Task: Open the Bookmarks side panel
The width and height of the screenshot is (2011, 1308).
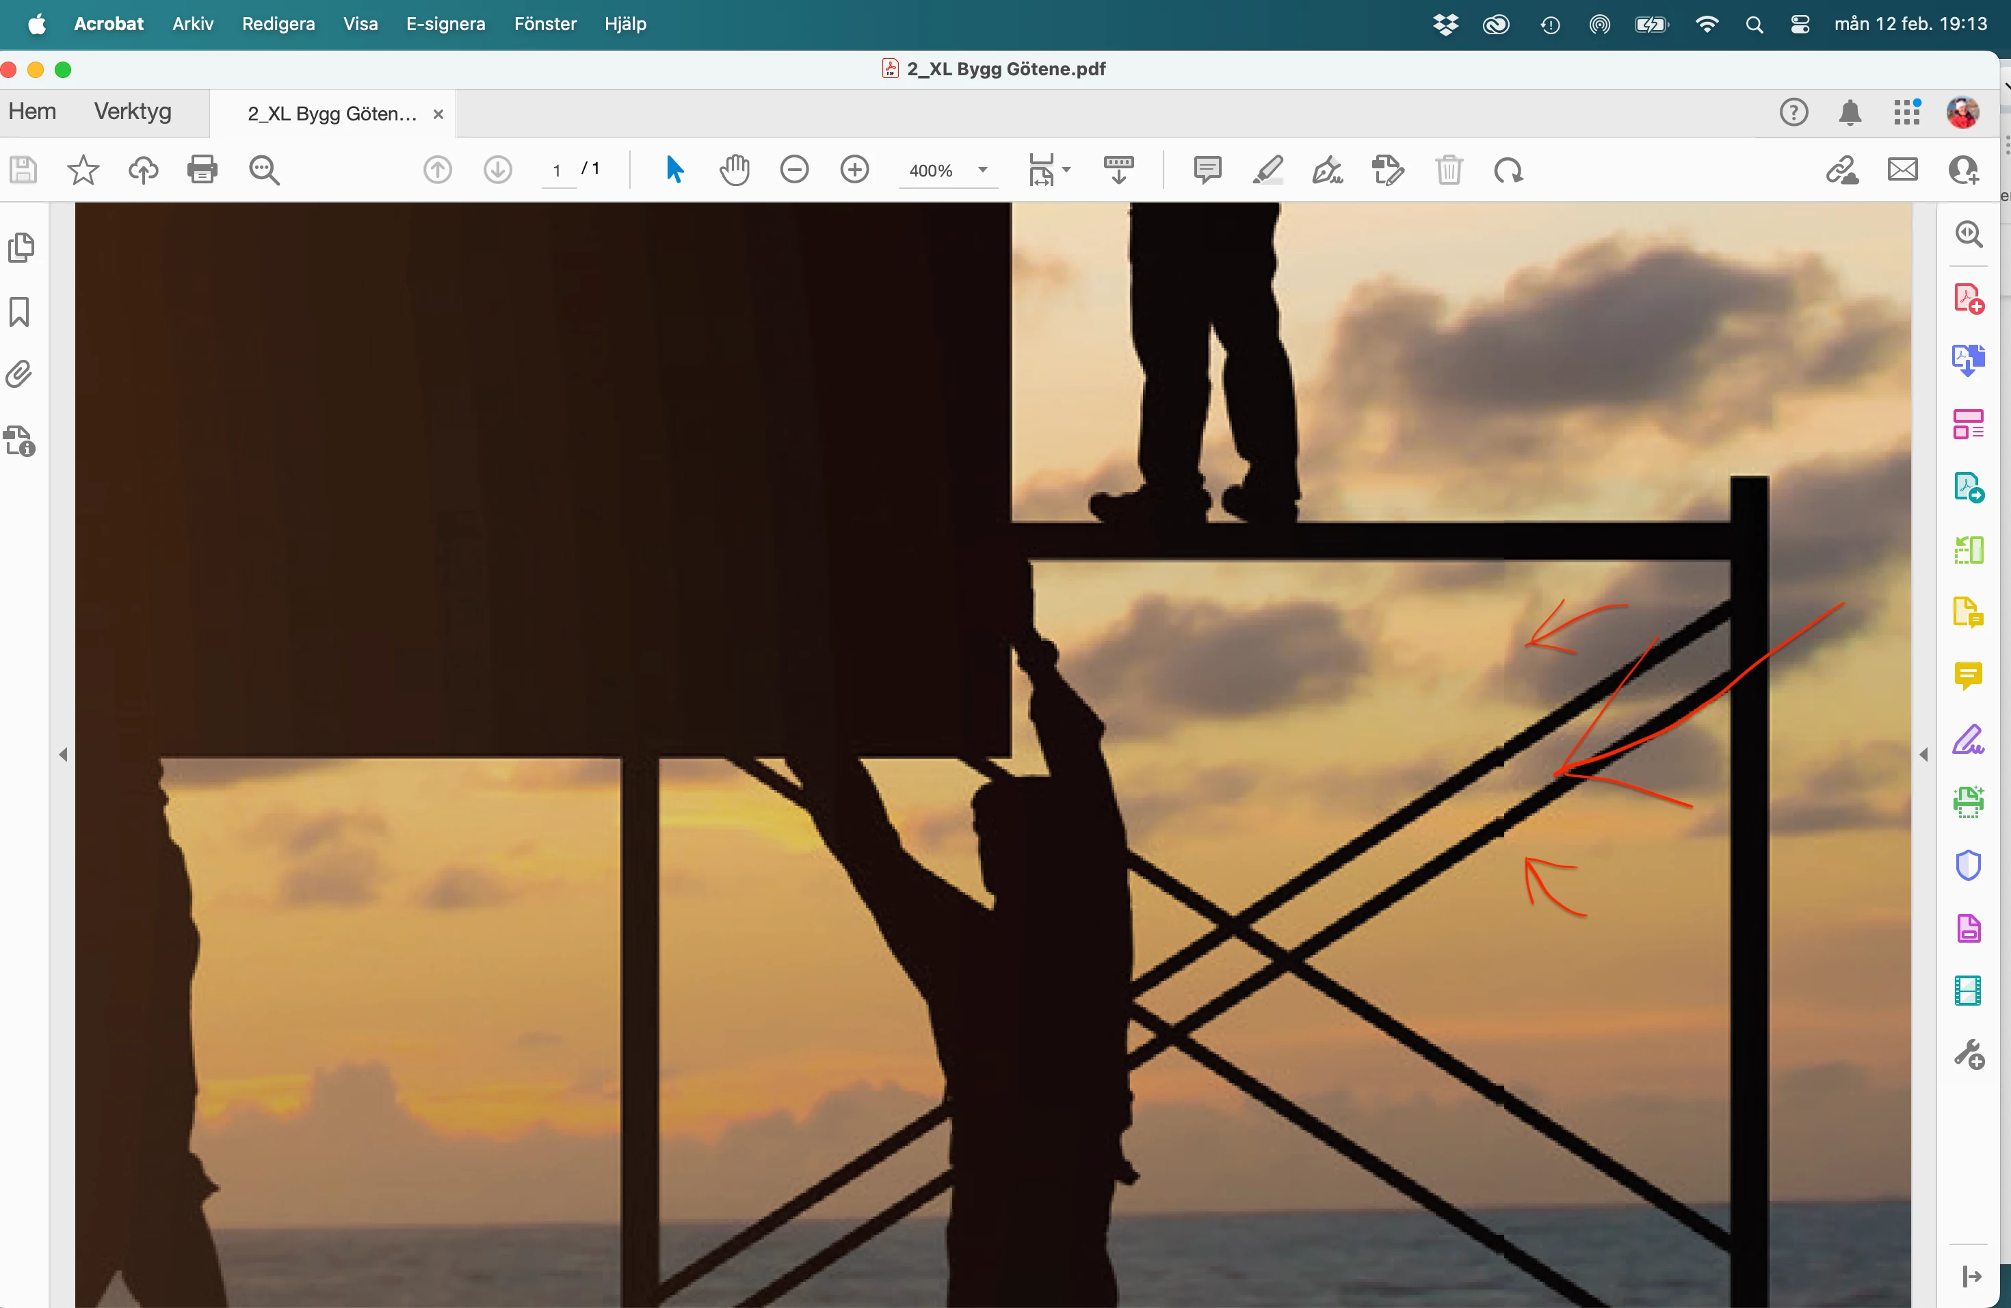Action: pyautogui.click(x=19, y=312)
